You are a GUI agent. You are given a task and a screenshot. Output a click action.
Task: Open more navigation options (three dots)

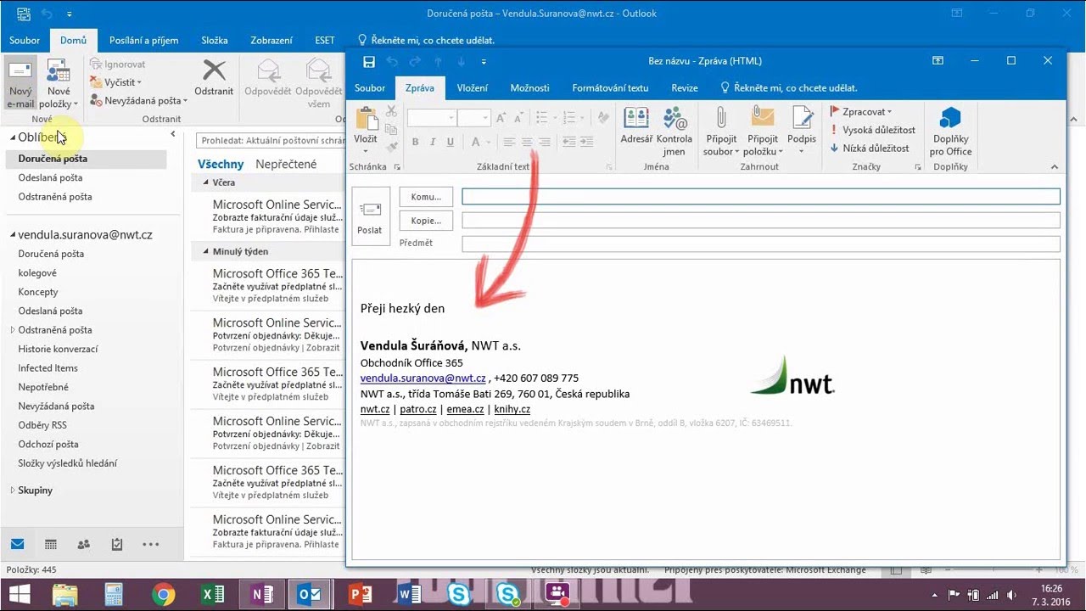click(x=150, y=544)
